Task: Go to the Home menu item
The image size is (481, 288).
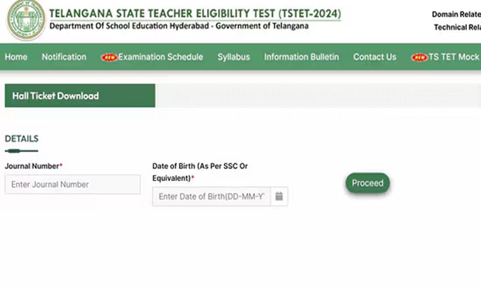Action: [16, 57]
